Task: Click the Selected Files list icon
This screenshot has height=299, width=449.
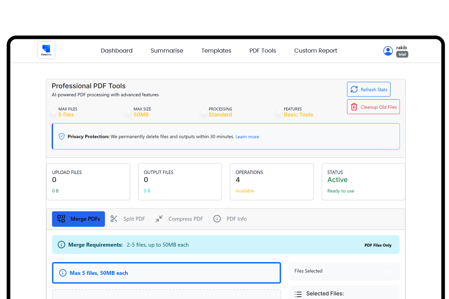Action: [298, 294]
